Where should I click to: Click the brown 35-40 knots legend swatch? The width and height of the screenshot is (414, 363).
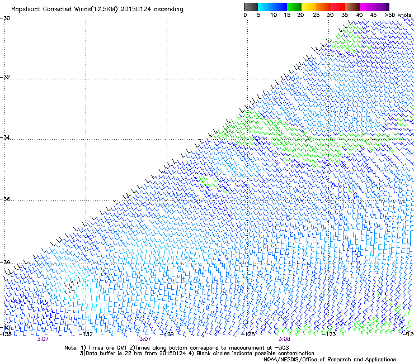tap(352, 7)
